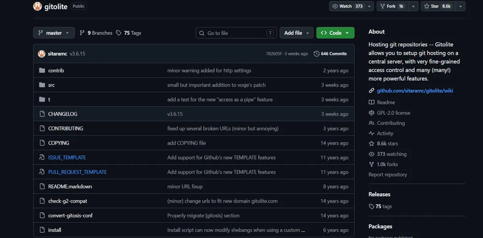
Task: View the 75 Tags link near branches
Action: [128, 33]
